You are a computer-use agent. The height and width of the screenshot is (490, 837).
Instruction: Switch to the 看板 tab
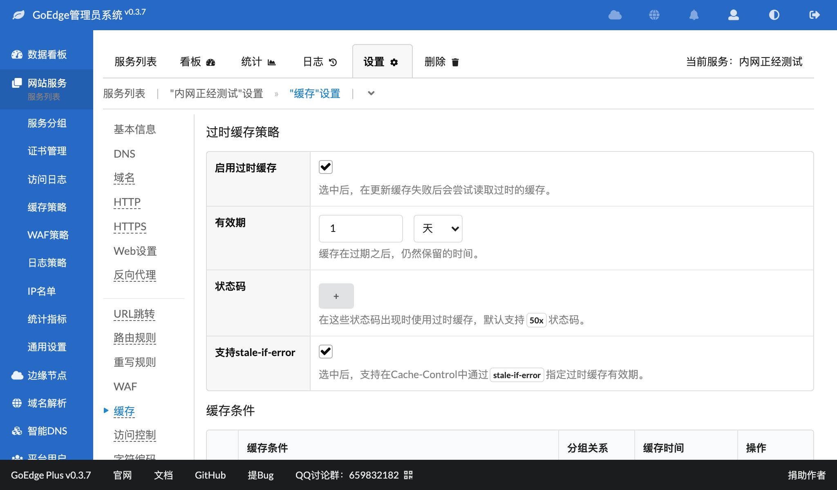(198, 62)
